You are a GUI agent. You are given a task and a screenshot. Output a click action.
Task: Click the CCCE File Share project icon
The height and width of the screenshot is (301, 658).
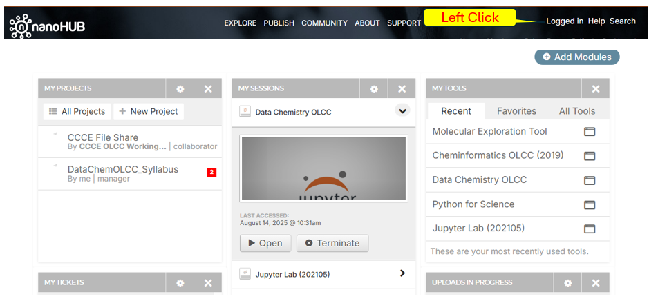(x=55, y=134)
